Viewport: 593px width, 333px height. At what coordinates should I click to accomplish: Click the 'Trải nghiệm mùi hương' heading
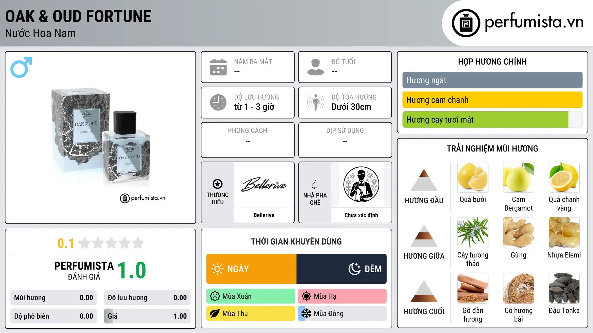click(x=492, y=149)
